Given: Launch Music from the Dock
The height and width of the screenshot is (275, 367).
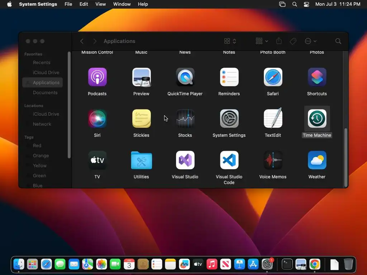Looking at the screenshot, I should pyautogui.click(x=212, y=264).
